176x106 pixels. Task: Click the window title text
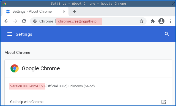88,4
